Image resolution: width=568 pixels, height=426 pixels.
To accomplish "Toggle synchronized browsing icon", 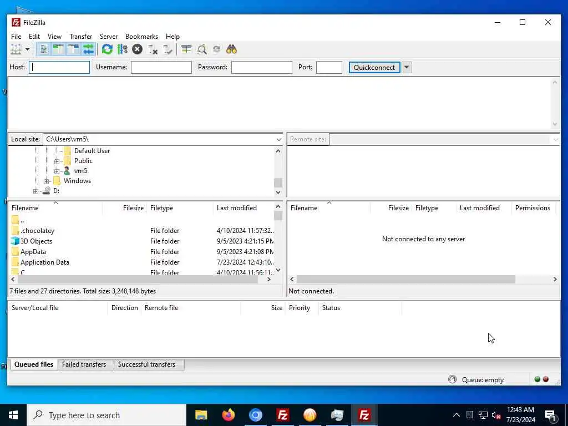I will coord(217,49).
